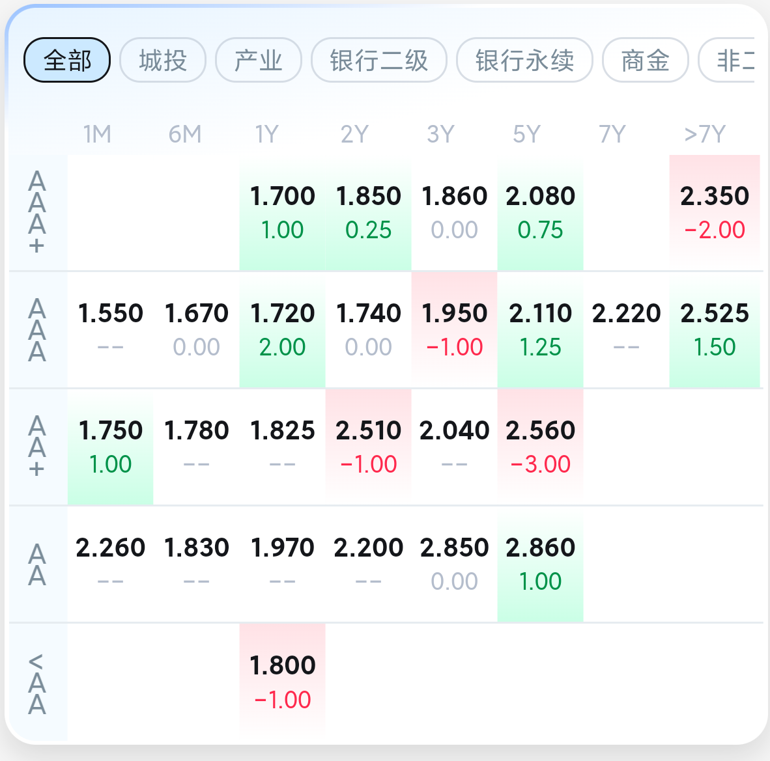The image size is (770, 761).
Task: Open AAA >7Y cell 2.525
Action: click(x=715, y=329)
